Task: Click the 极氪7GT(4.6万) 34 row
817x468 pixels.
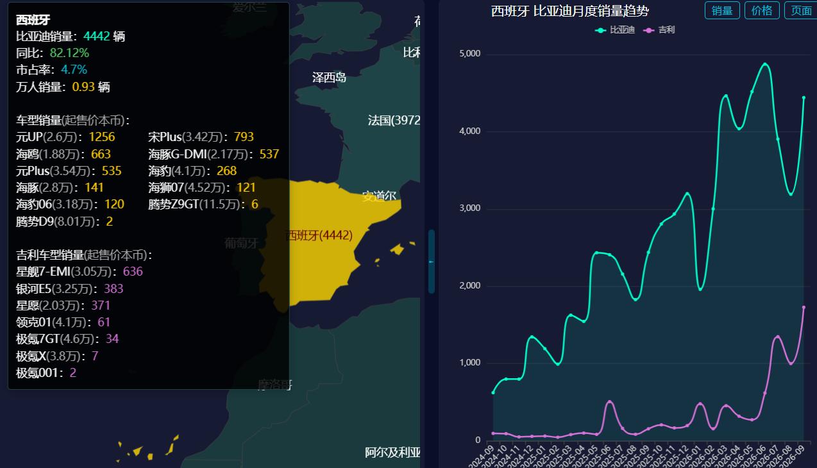Action: tap(67, 338)
